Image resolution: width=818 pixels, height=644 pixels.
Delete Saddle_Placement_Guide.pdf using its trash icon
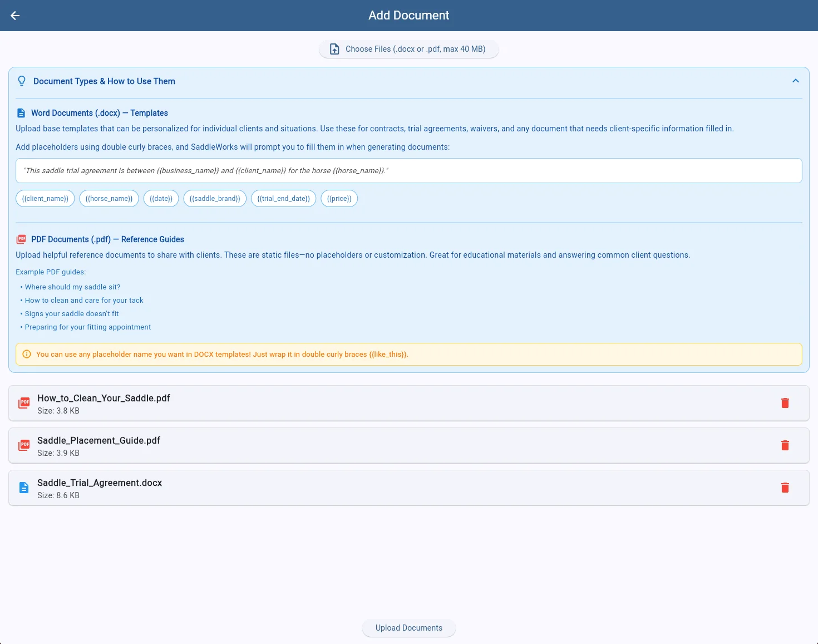[x=785, y=445]
